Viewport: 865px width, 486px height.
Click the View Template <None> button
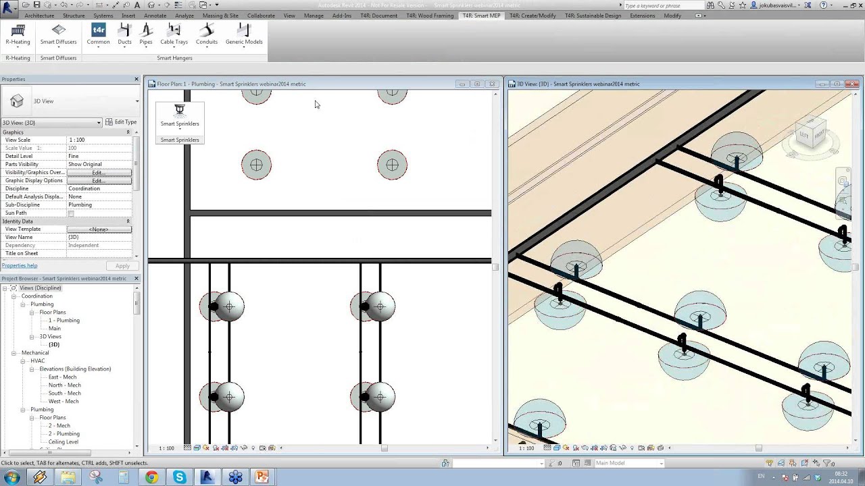click(99, 230)
